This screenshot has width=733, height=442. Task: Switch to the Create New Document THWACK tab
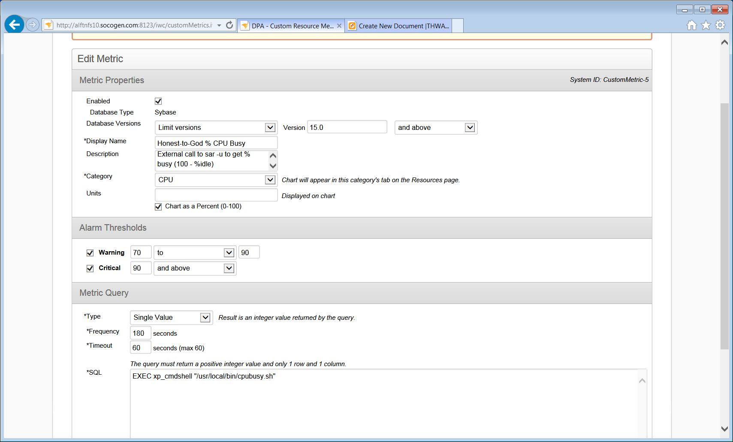click(398, 26)
